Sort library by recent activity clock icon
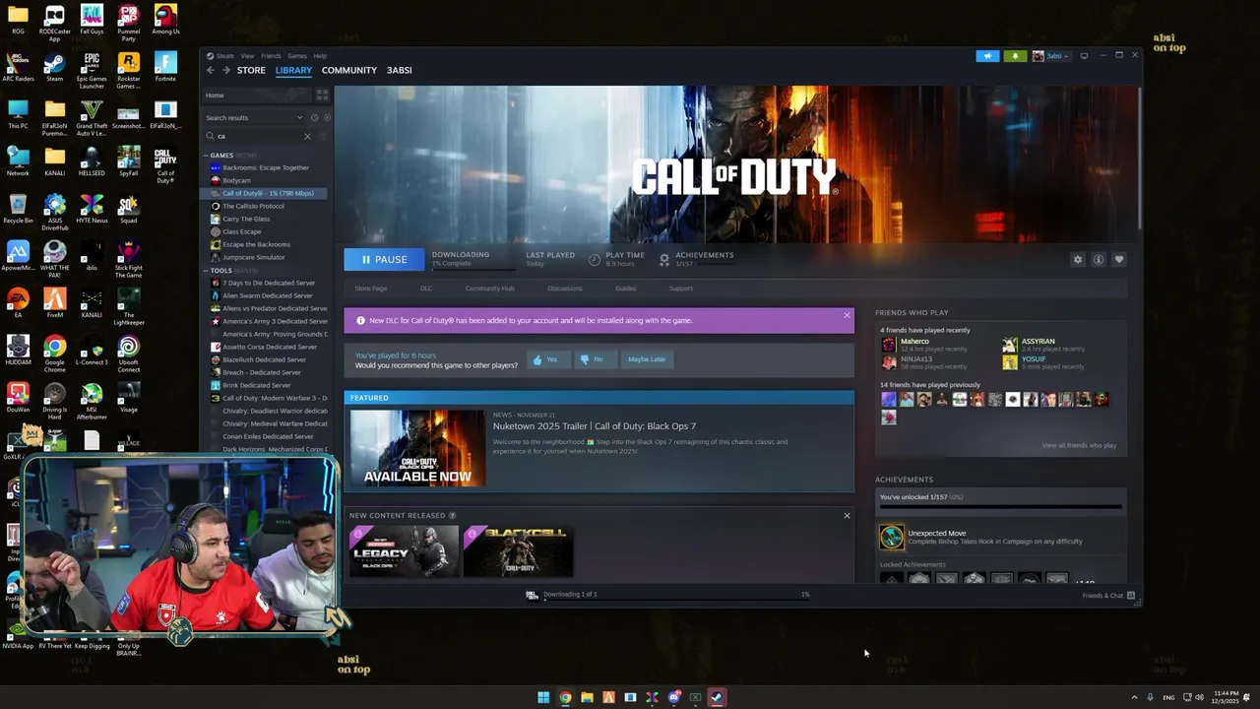This screenshot has height=709, width=1260. (314, 117)
